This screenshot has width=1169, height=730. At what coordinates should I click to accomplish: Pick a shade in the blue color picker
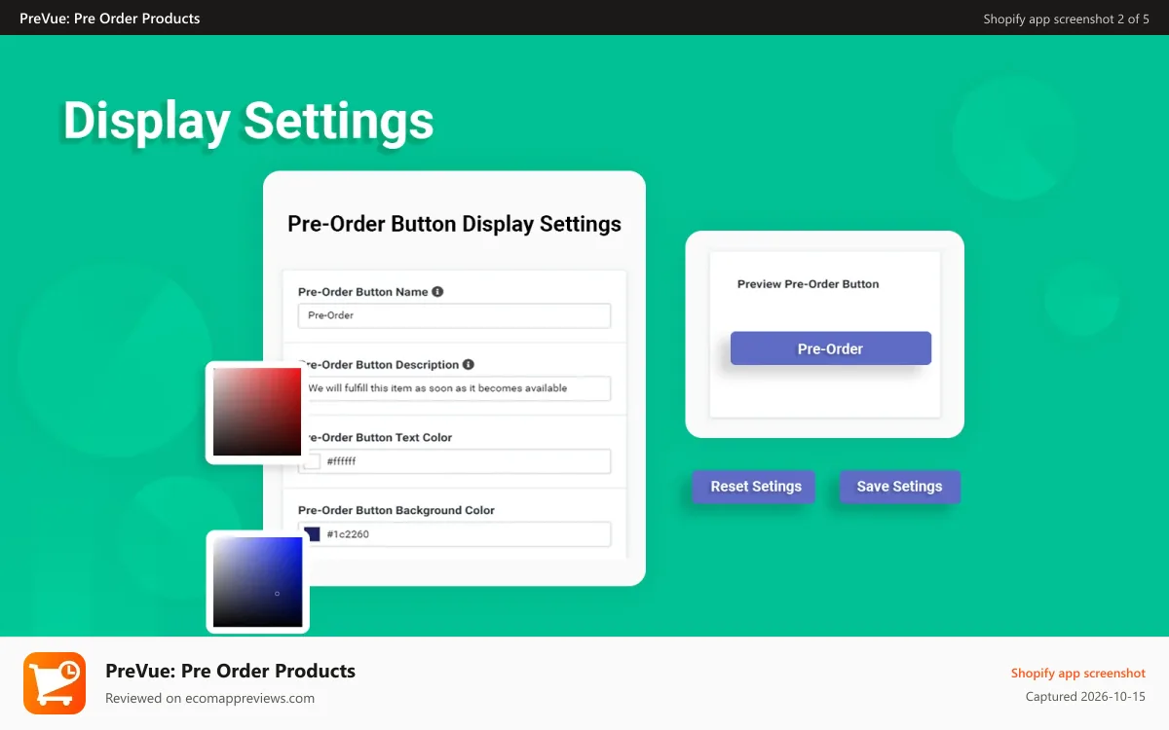coord(258,582)
